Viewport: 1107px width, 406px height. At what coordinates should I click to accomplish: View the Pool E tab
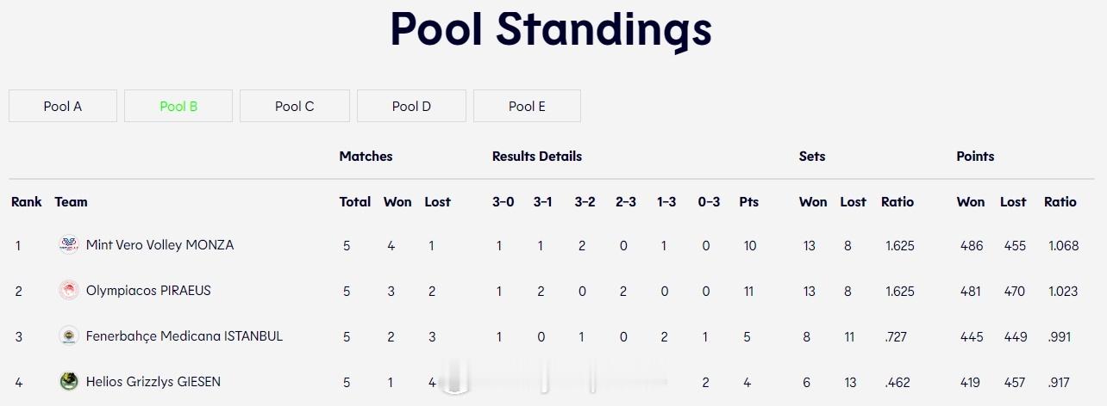coord(527,106)
